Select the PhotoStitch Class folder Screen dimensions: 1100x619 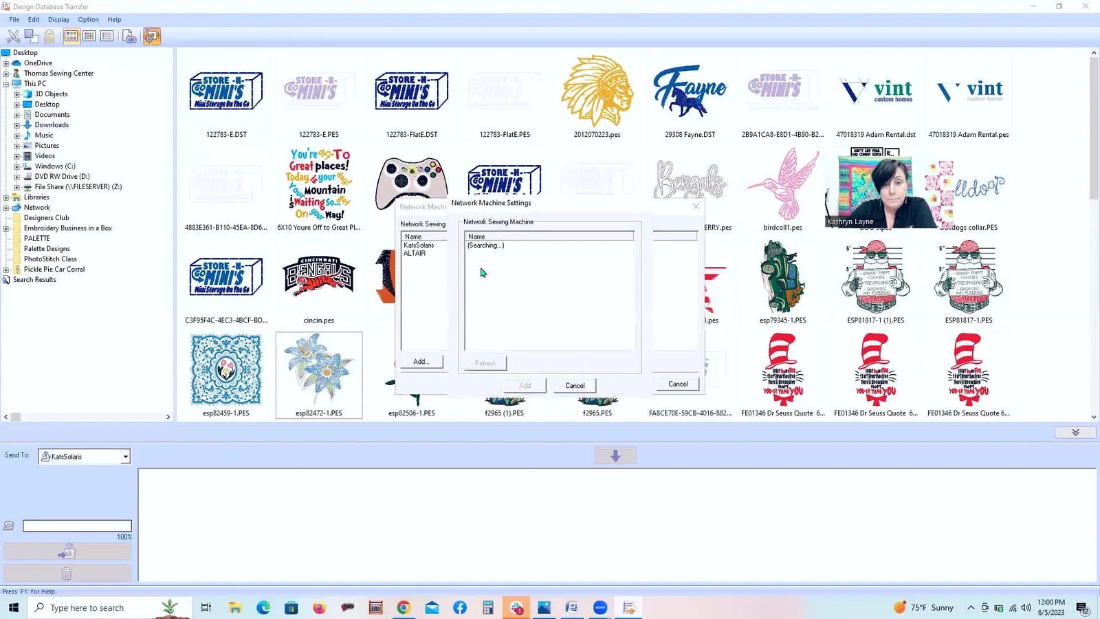(x=50, y=259)
